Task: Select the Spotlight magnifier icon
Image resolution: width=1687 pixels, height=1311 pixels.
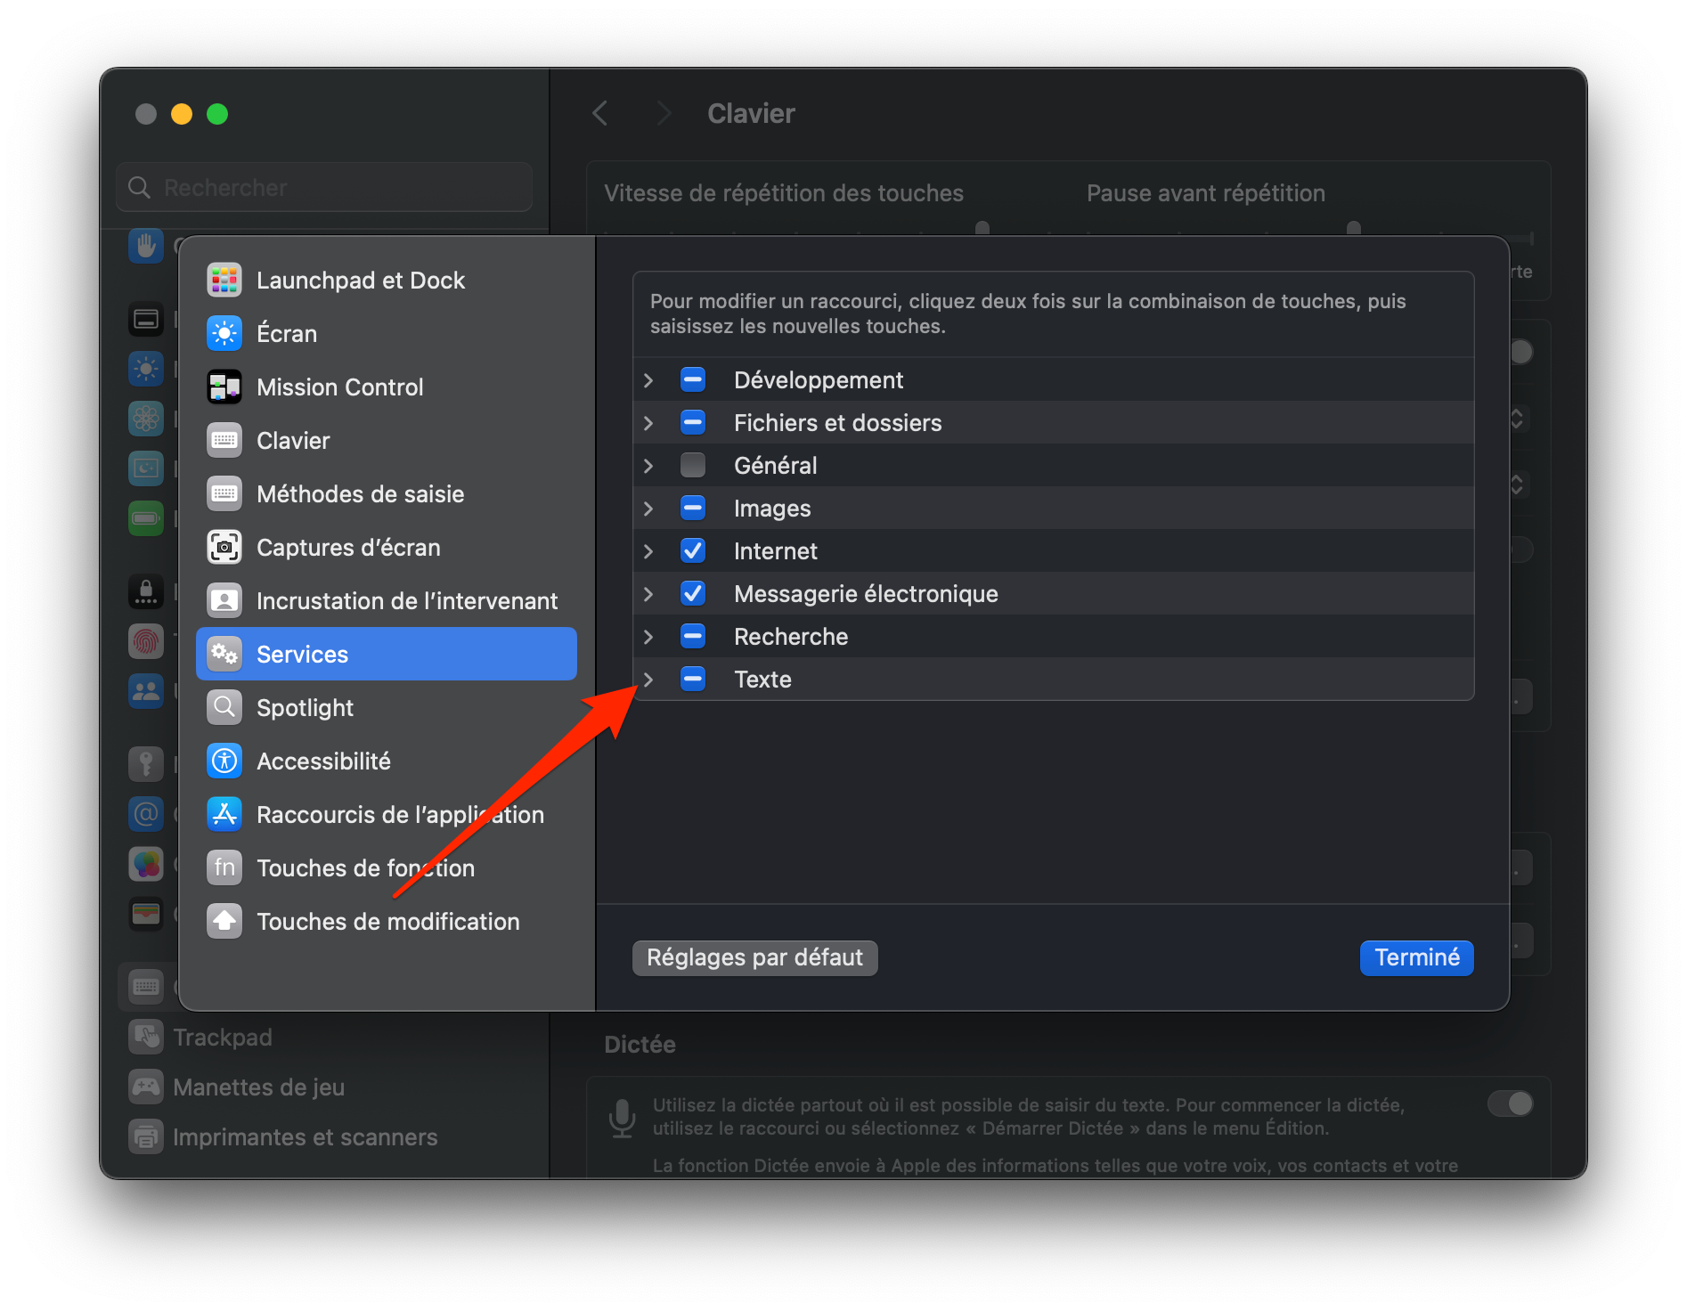Action: 224,707
